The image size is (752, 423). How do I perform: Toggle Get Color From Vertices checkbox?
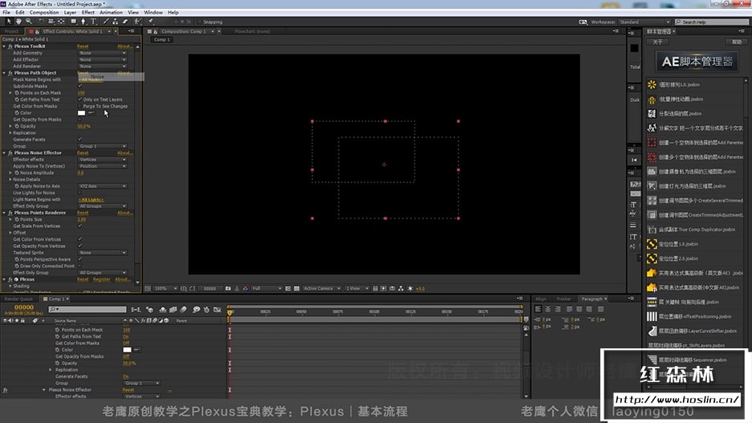click(80, 239)
